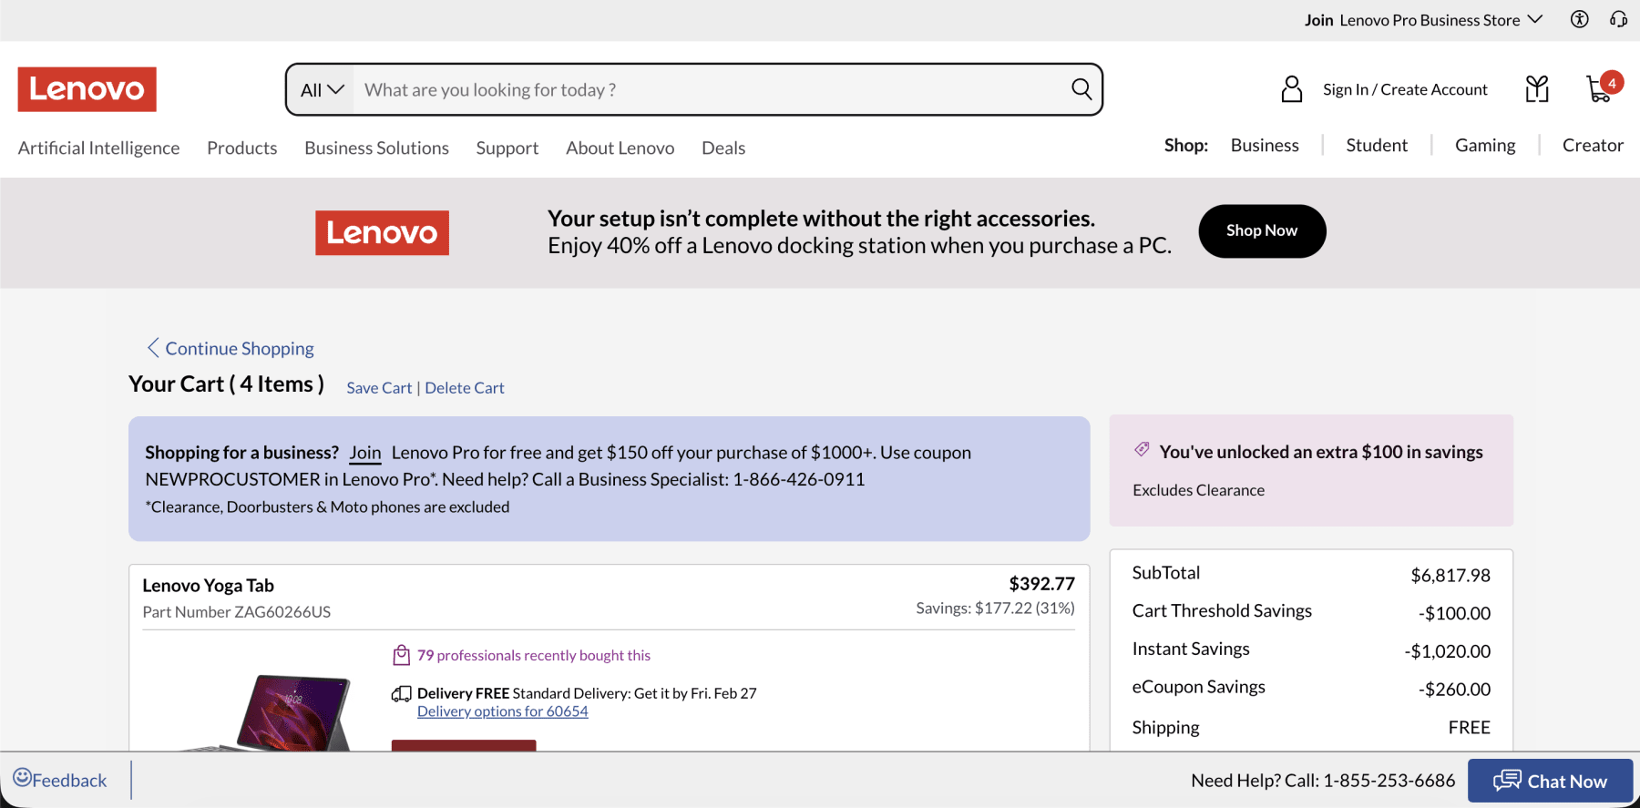Open the shopping cart icon with 4 items
Screen dimensions: 1640x808
(x=1603, y=87)
